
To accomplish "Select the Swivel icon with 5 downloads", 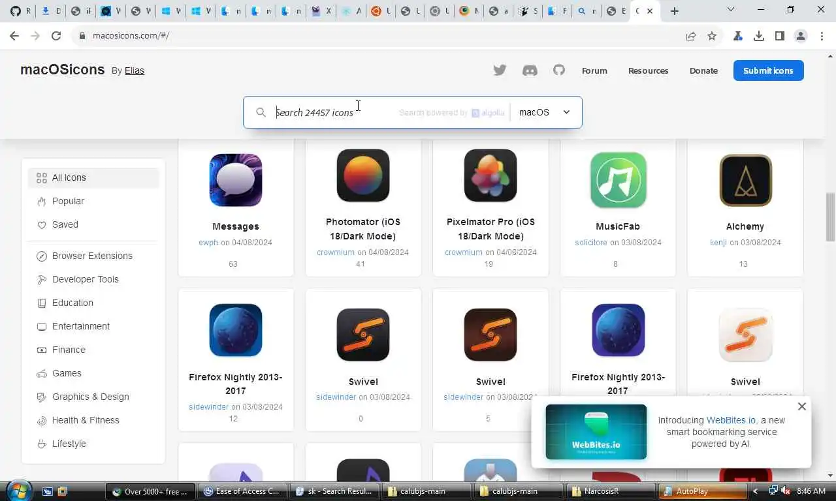I will coord(490,335).
